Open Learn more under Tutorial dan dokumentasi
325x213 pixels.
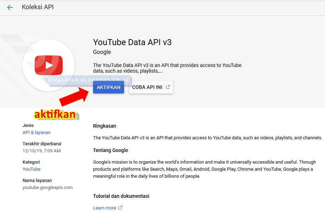104,208
